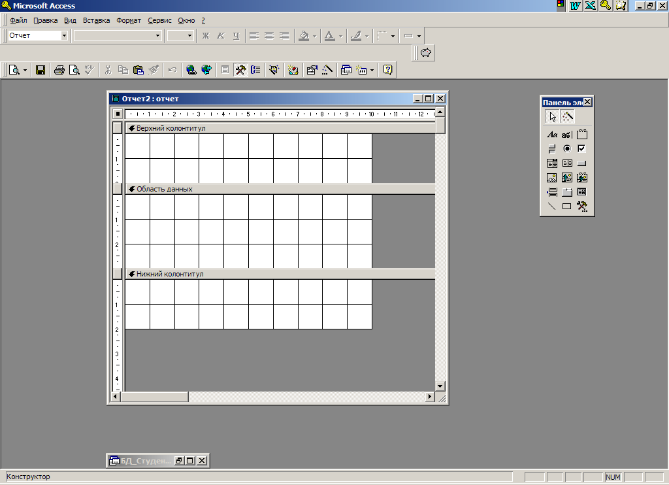Click the Font/Fore Color letter A button
Viewport: 669px width, 485px height.
click(x=330, y=36)
